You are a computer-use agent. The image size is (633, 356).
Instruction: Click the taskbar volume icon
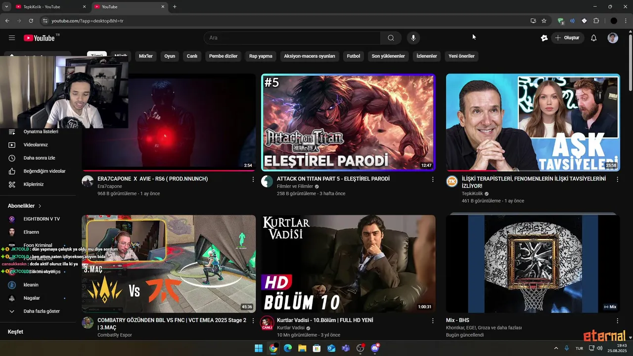(x=599, y=348)
